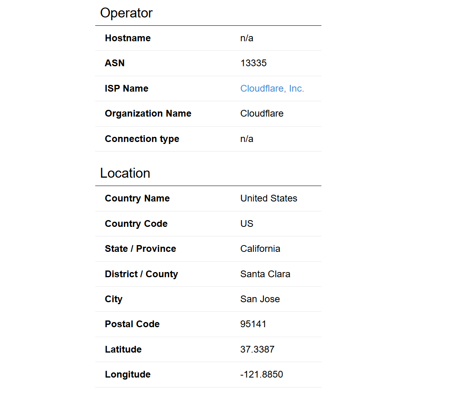The width and height of the screenshot is (469, 397).
Task: Click the District / County label
Action: pos(141,274)
